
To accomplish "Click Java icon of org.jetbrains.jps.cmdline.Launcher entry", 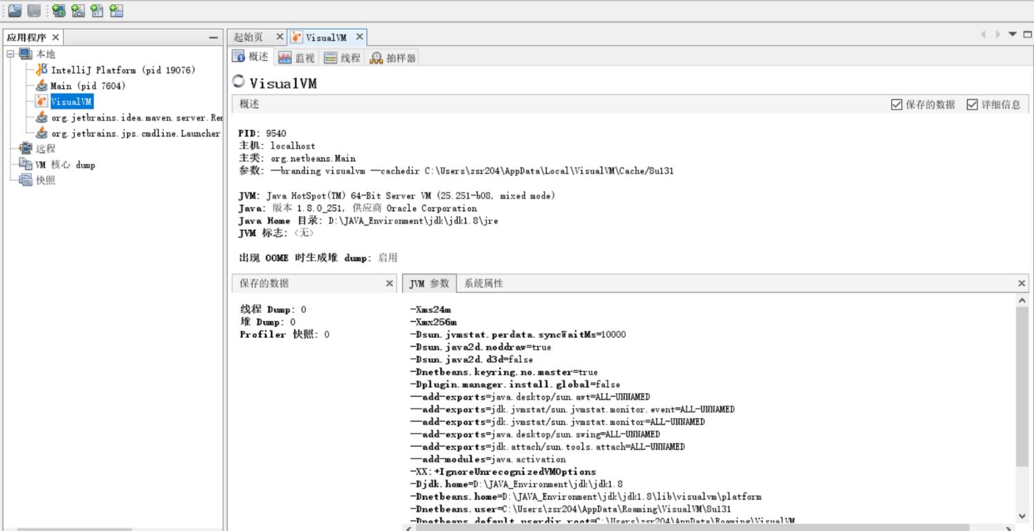I will pos(42,134).
